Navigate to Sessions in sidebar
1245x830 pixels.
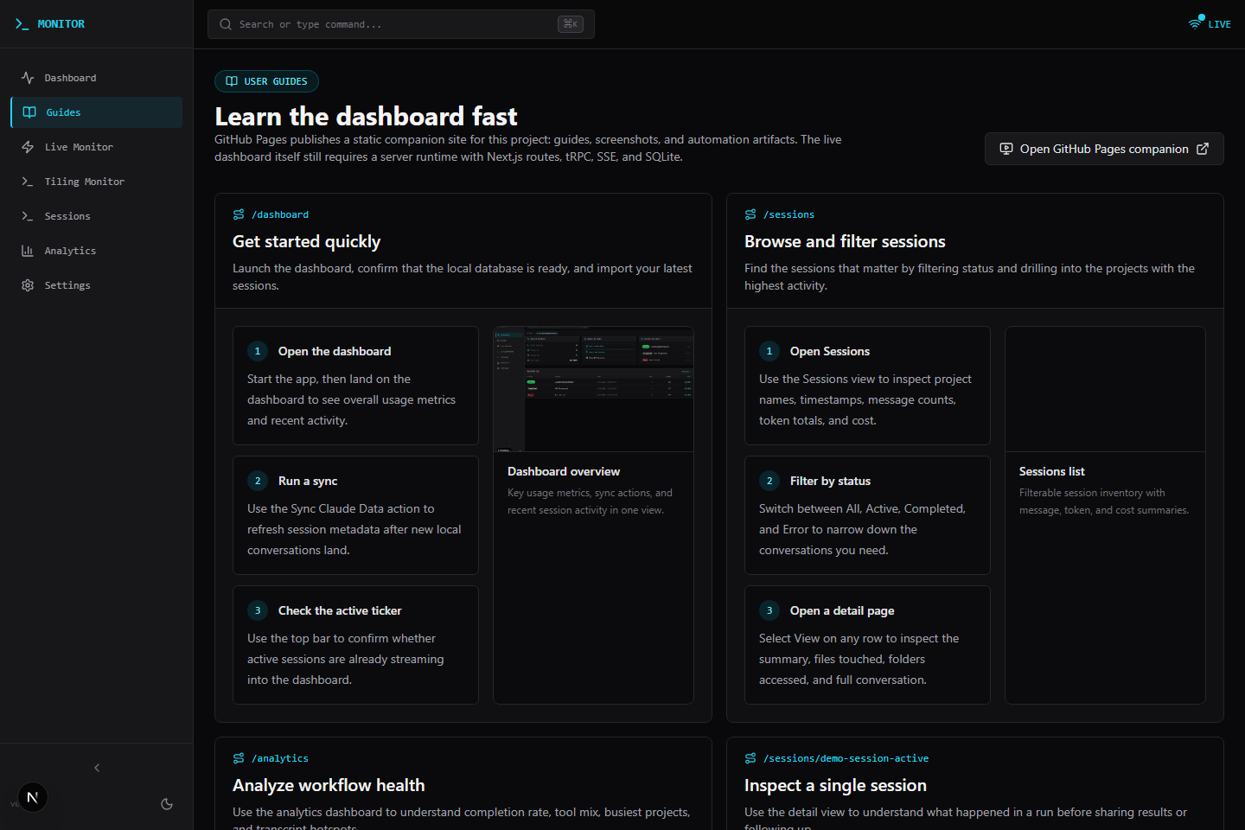(x=97, y=216)
